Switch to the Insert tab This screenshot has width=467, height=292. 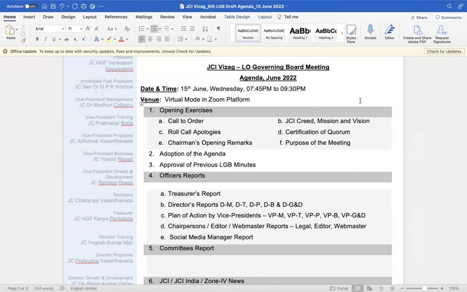(x=29, y=17)
